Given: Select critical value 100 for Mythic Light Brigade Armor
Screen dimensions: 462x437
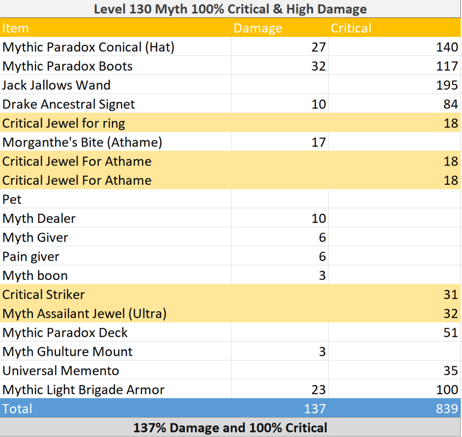Looking at the screenshot, I should (394, 389).
